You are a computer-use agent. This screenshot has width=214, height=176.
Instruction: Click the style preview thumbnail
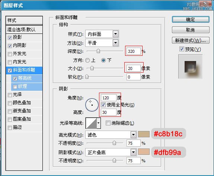[x=190, y=67]
